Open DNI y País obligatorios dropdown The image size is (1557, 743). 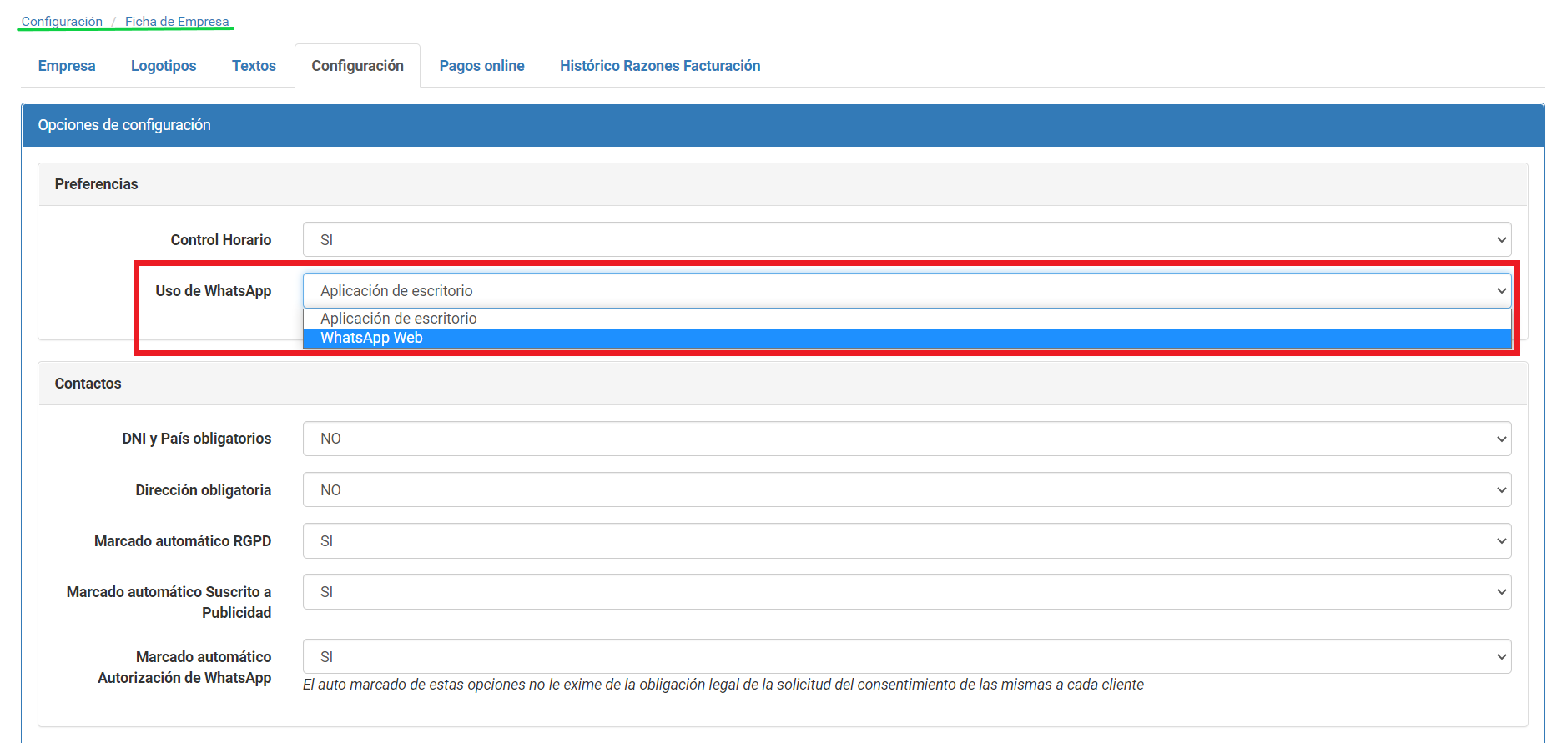pyautogui.click(x=907, y=439)
